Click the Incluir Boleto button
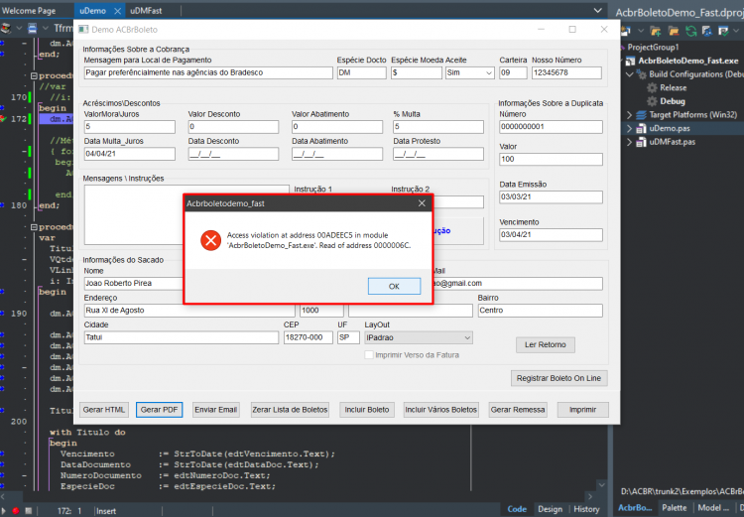 tap(367, 410)
